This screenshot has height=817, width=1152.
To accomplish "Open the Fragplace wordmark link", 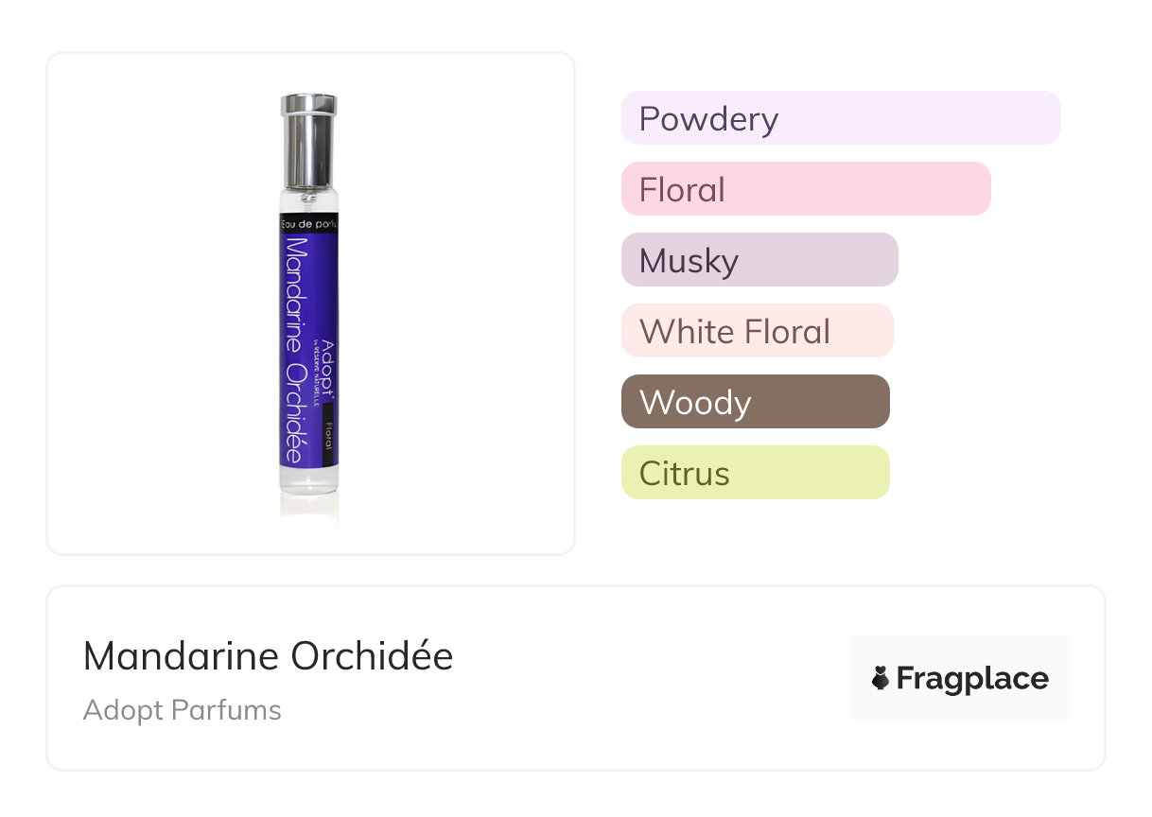I will 971,678.
